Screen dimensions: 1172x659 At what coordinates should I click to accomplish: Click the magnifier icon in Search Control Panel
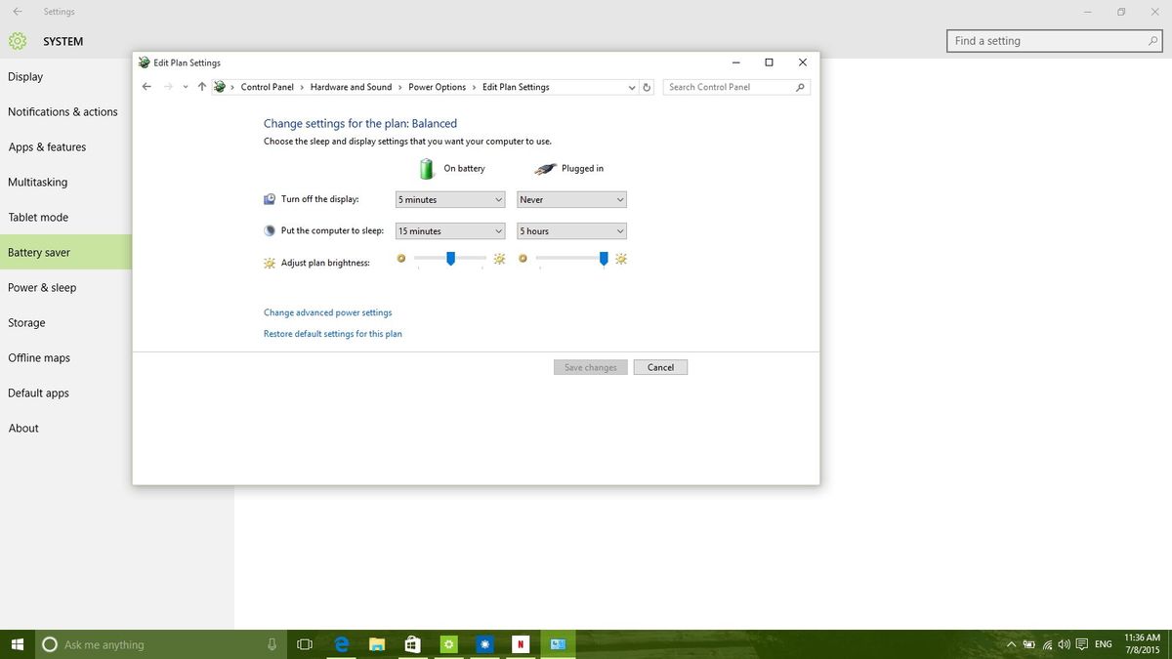[x=799, y=87]
